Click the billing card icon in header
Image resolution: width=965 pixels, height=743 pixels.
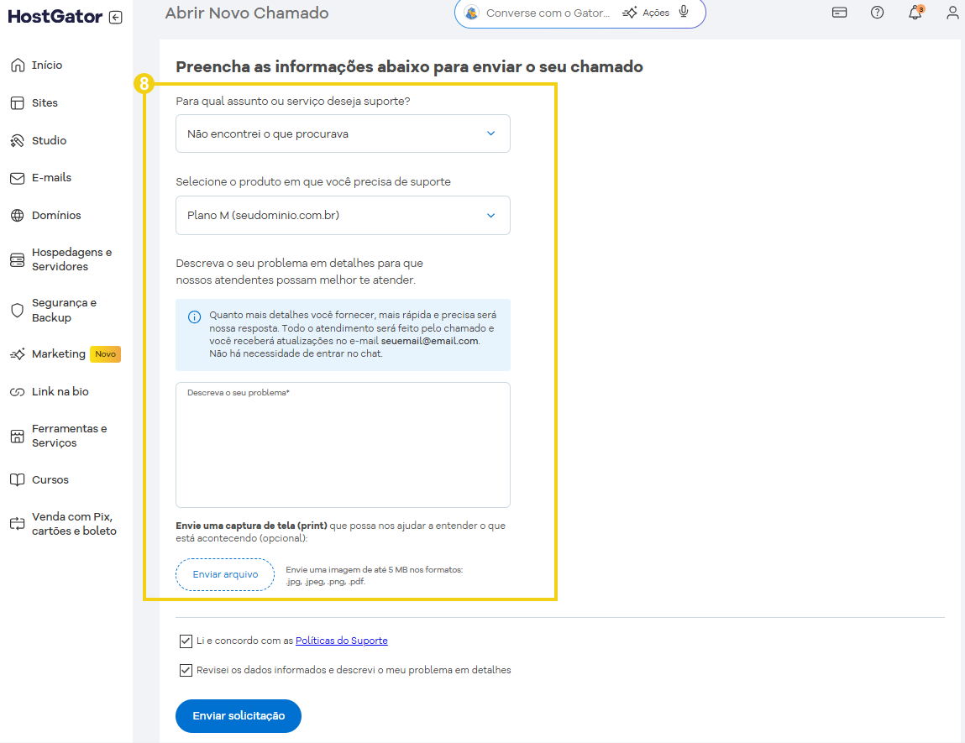point(839,13)
